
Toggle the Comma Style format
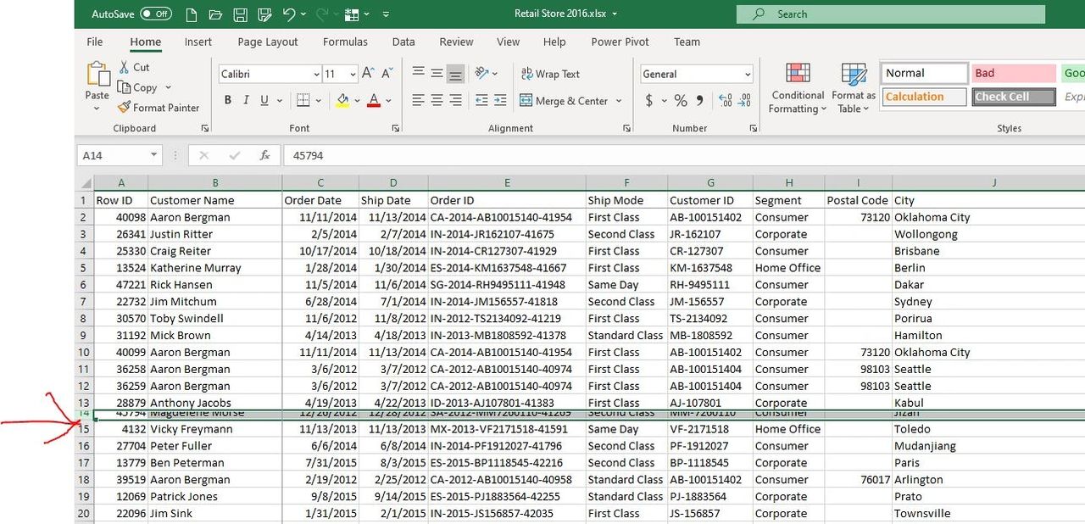698,99
